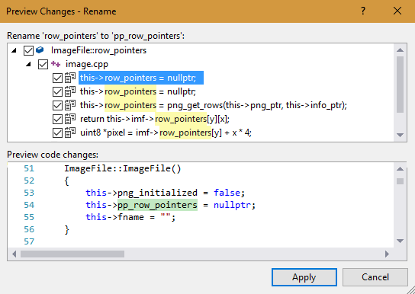415x294 pixels.
Task: Click left arrow of code preview horizontal scrollbar
Action: pos(14,254)
